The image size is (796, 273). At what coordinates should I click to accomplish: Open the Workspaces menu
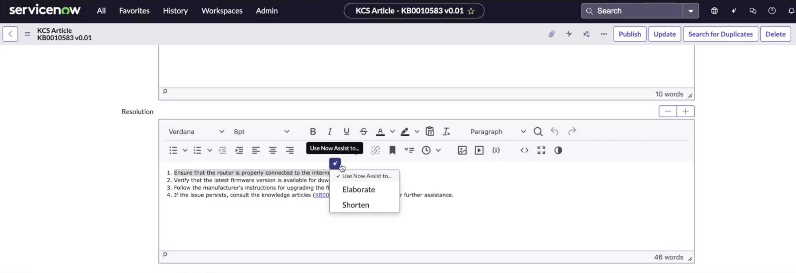pyautogui.click(x=222, y=11)
